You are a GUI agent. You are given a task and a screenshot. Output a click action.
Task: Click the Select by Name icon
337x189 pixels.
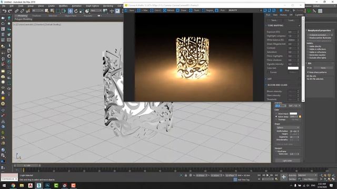[52, 10]
